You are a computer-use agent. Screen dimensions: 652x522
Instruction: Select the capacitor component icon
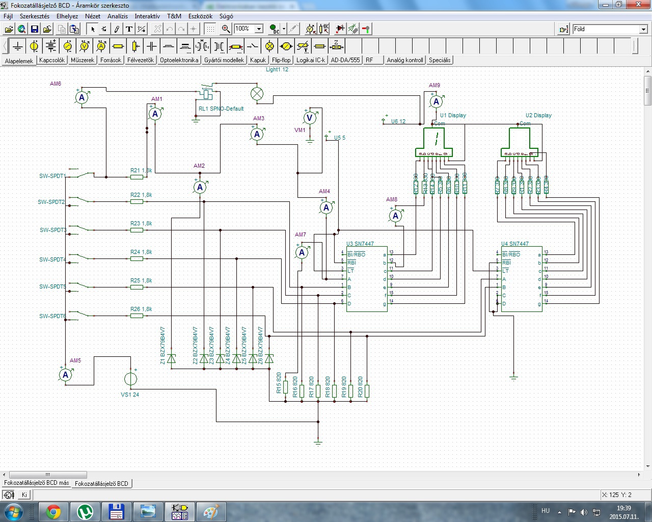152,46
